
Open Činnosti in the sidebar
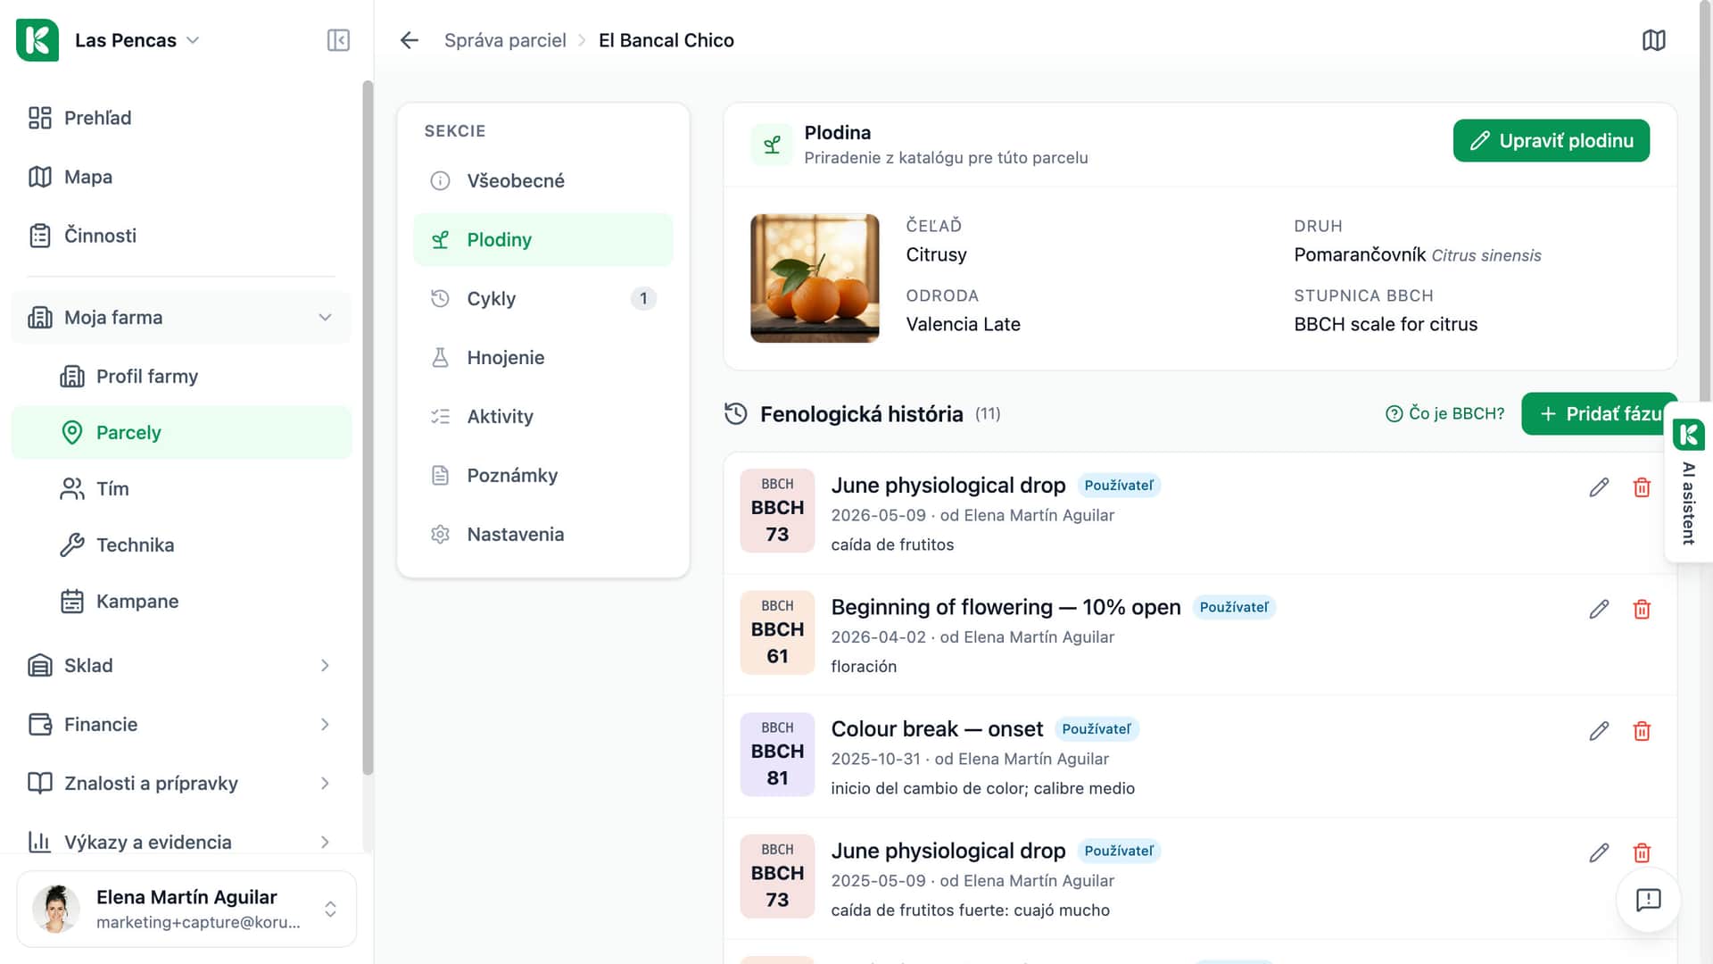(181, 236)
